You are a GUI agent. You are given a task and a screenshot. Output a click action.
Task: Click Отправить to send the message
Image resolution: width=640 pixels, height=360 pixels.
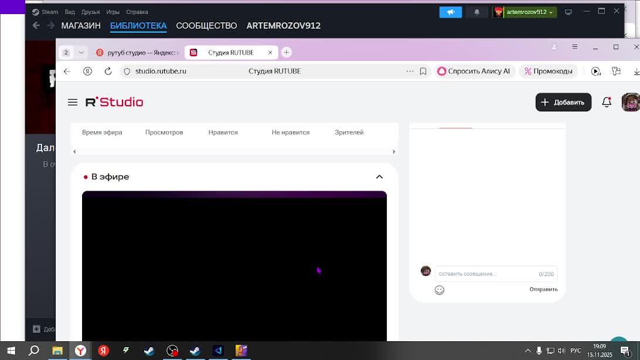point(543,290)
